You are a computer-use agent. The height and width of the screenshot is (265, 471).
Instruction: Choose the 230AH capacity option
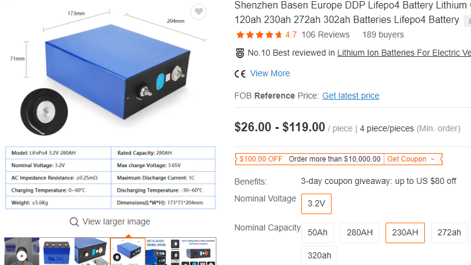(x=405, y=232)
